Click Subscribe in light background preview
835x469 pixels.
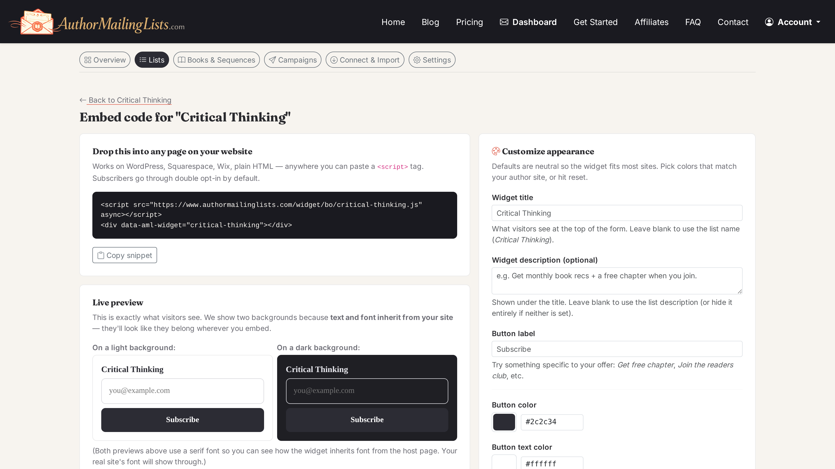click(182, 420)
